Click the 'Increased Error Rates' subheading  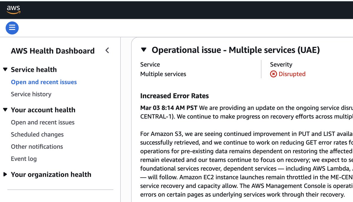[x=174, y=96]
